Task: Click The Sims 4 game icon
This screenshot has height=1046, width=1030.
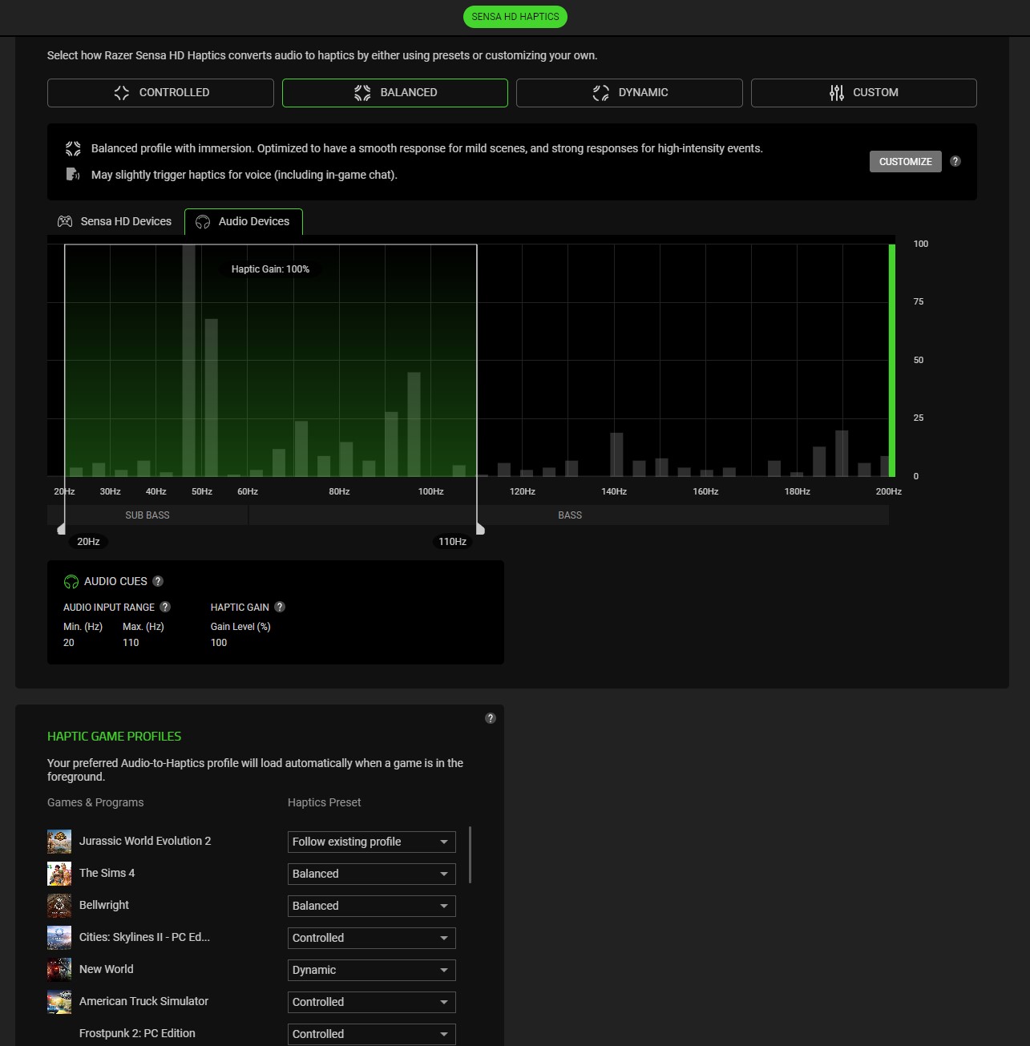Action: coord(59,874)
